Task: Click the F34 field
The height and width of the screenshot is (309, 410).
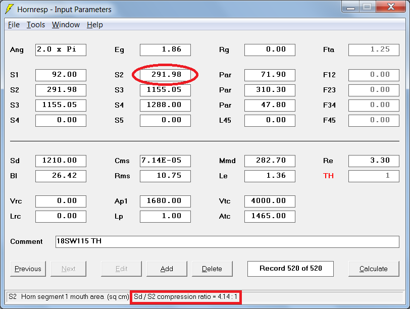Action: [x=374, y=106]
